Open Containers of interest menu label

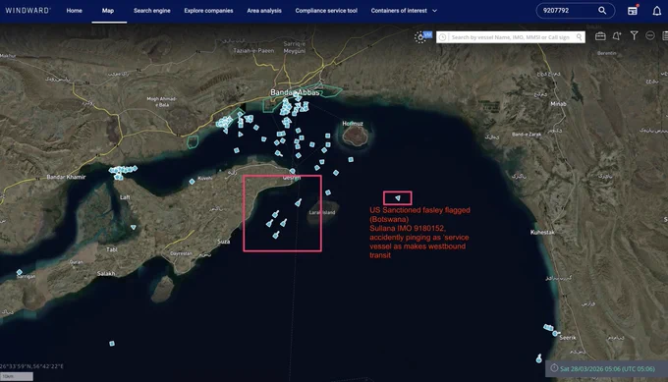[x=399, y=11]
